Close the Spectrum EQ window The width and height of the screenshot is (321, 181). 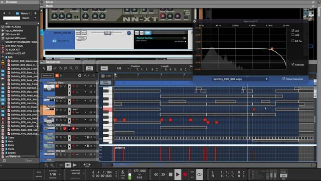[195, 21]
